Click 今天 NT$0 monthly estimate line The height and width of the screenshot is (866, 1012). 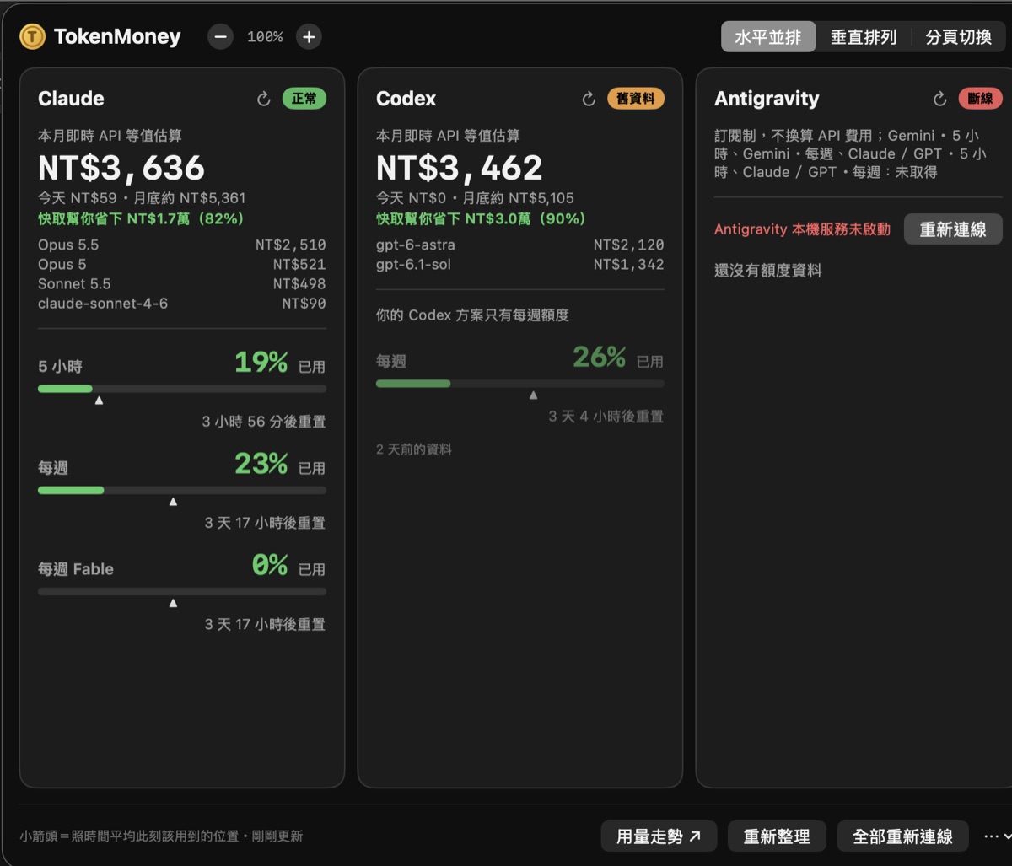pyautogui.click(x=475, y=199)
